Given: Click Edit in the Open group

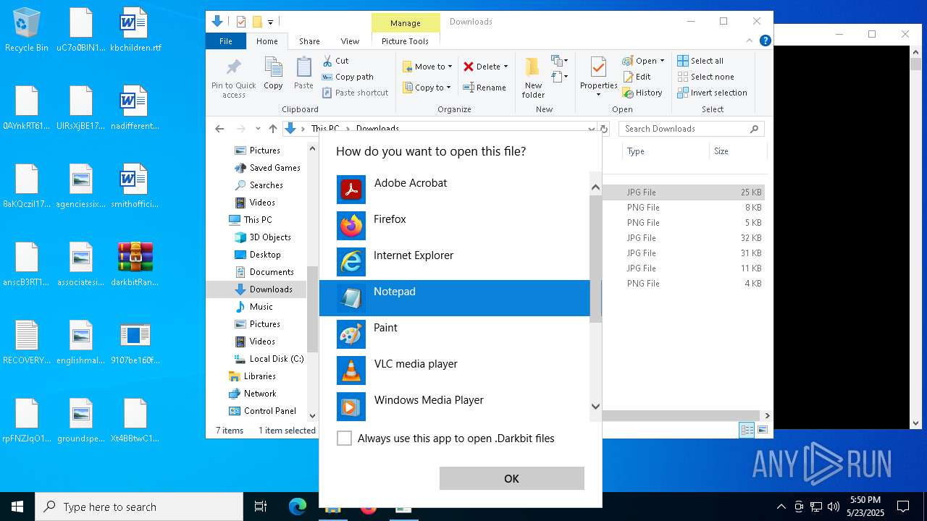Looking at the screenshot, I should pos(636,77).
